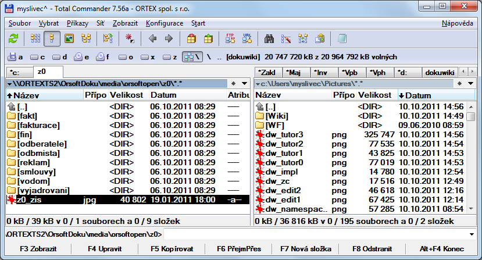The width and height of the screenshot is (482, 260).
Task: Click the pack files gift box icon
Action: click(191, 39)
